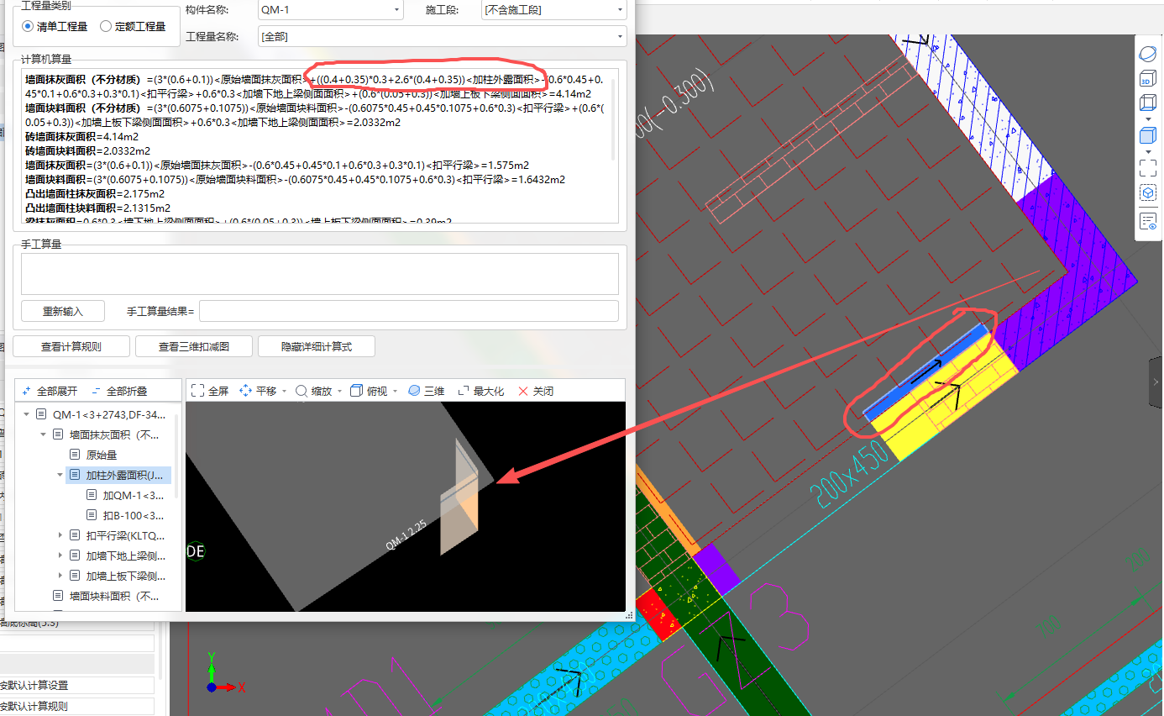
Task: Collapse the QM-1<3+2743 root tree node
Action: tap(26, 414)
